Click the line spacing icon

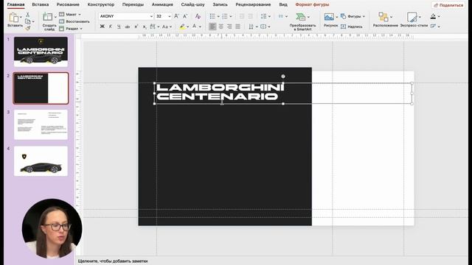click(264, 16)
